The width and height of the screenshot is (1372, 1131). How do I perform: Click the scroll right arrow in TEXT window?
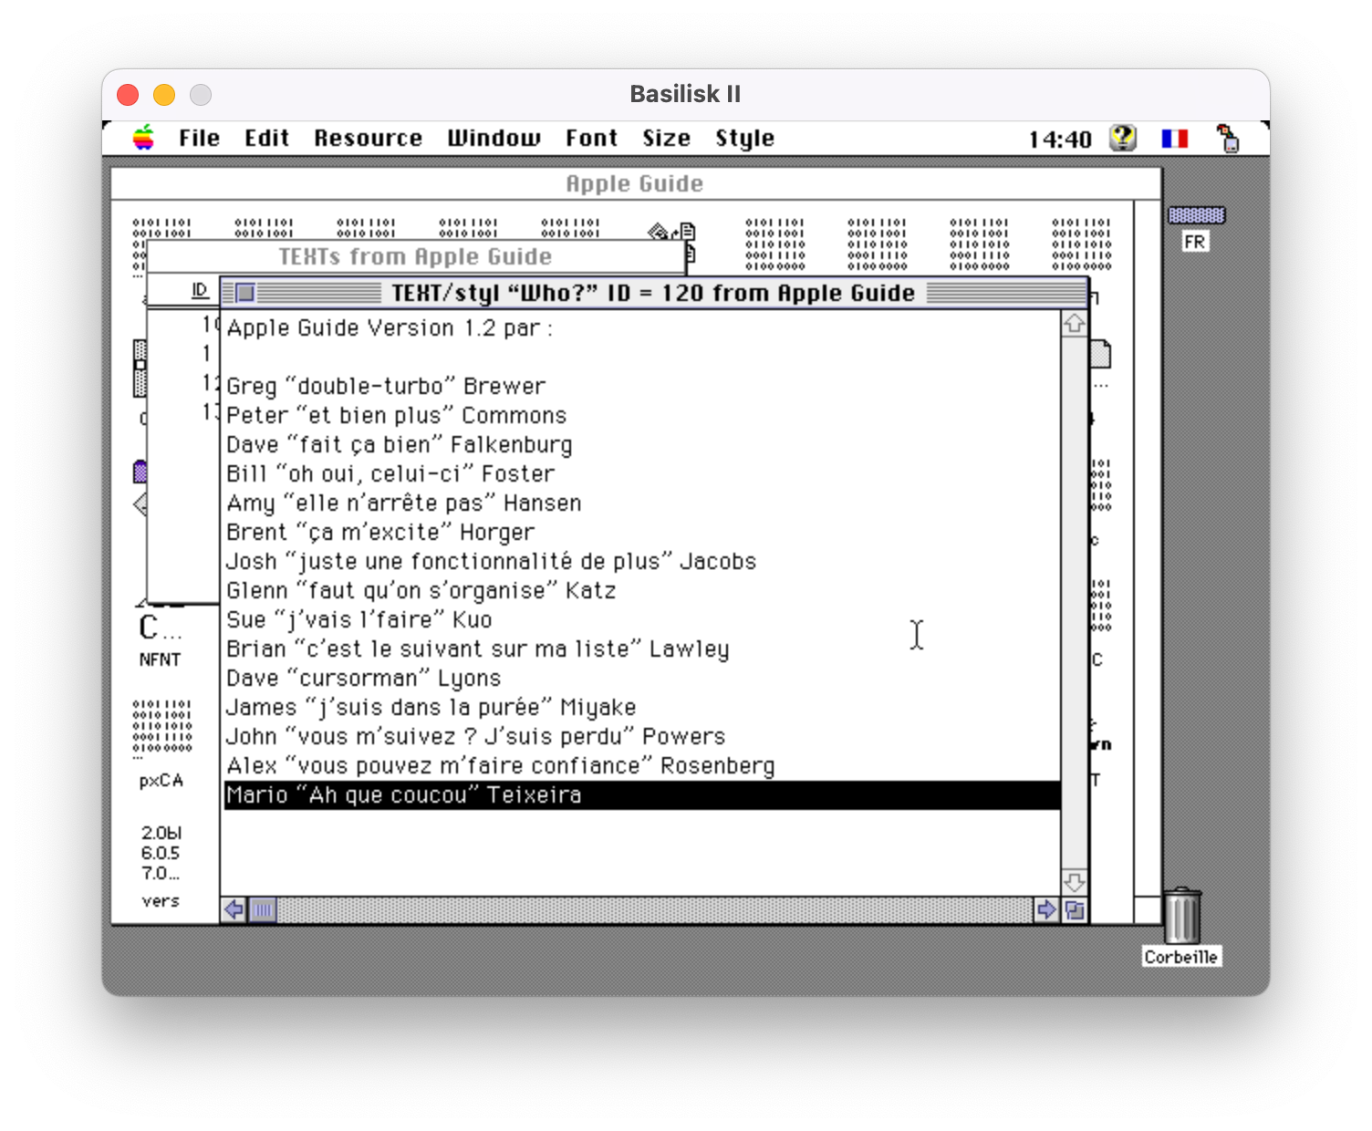pos(1046,909)
